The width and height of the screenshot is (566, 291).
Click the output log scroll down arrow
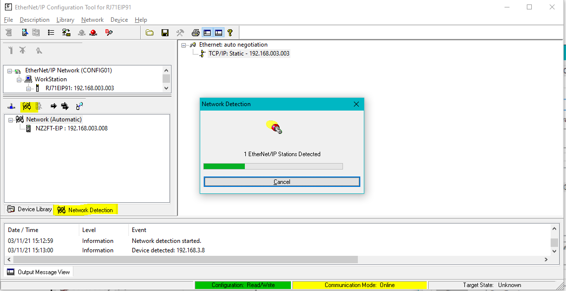click(x=555, y=251)
